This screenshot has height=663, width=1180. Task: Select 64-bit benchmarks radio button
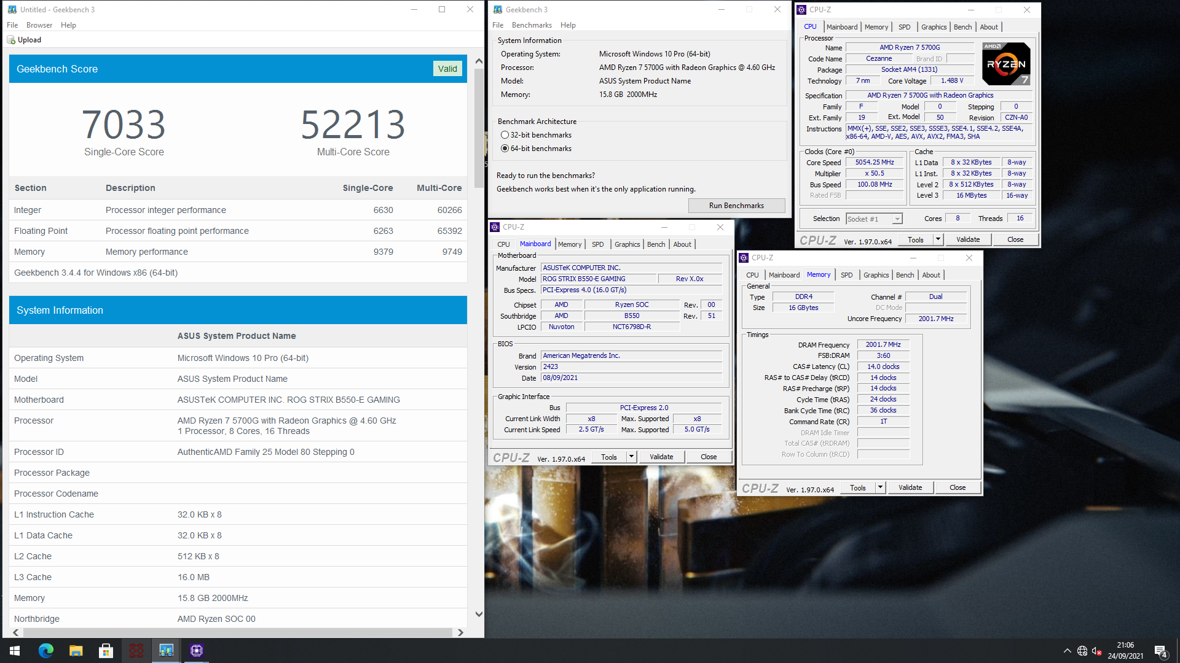pos(505,149)
